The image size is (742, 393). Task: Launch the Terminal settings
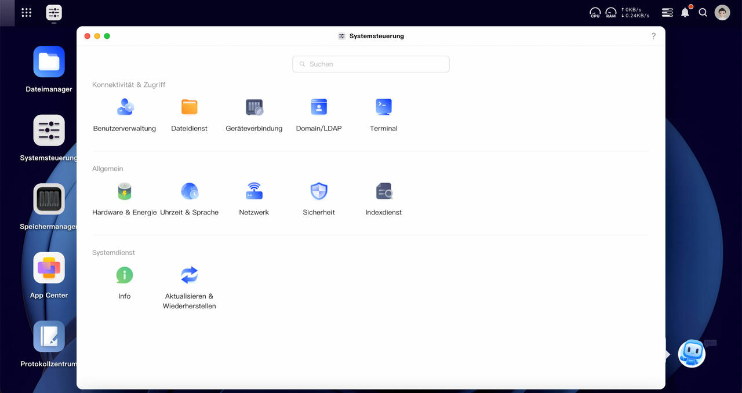[384, 115]
